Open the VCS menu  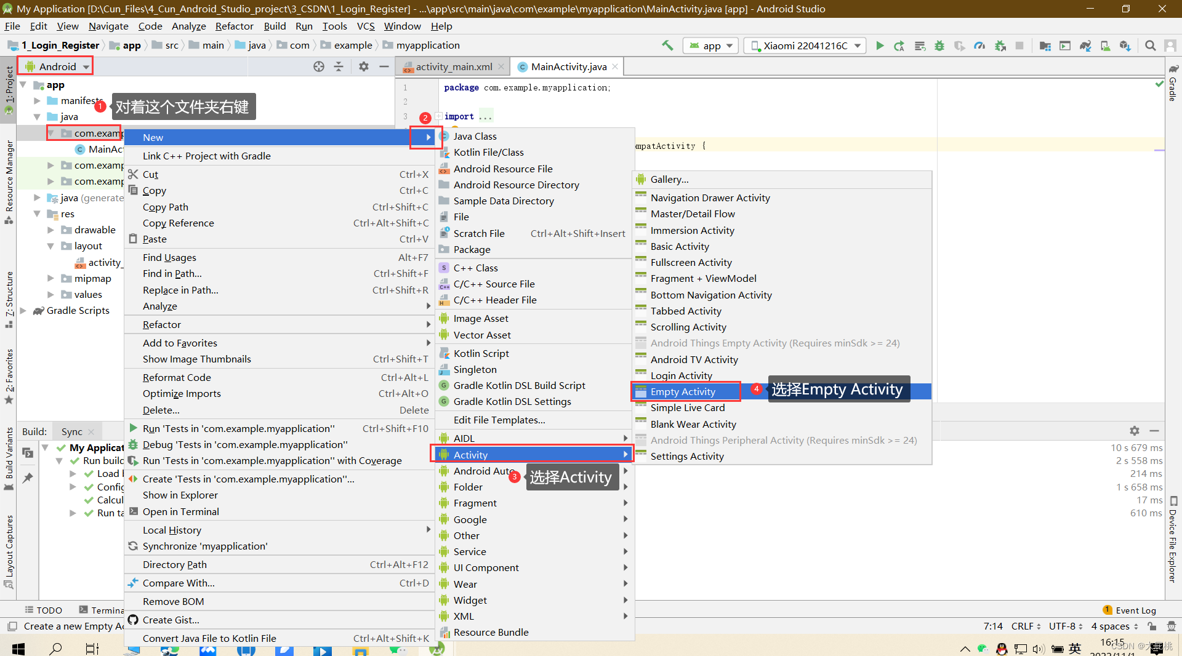coord(366,26)
